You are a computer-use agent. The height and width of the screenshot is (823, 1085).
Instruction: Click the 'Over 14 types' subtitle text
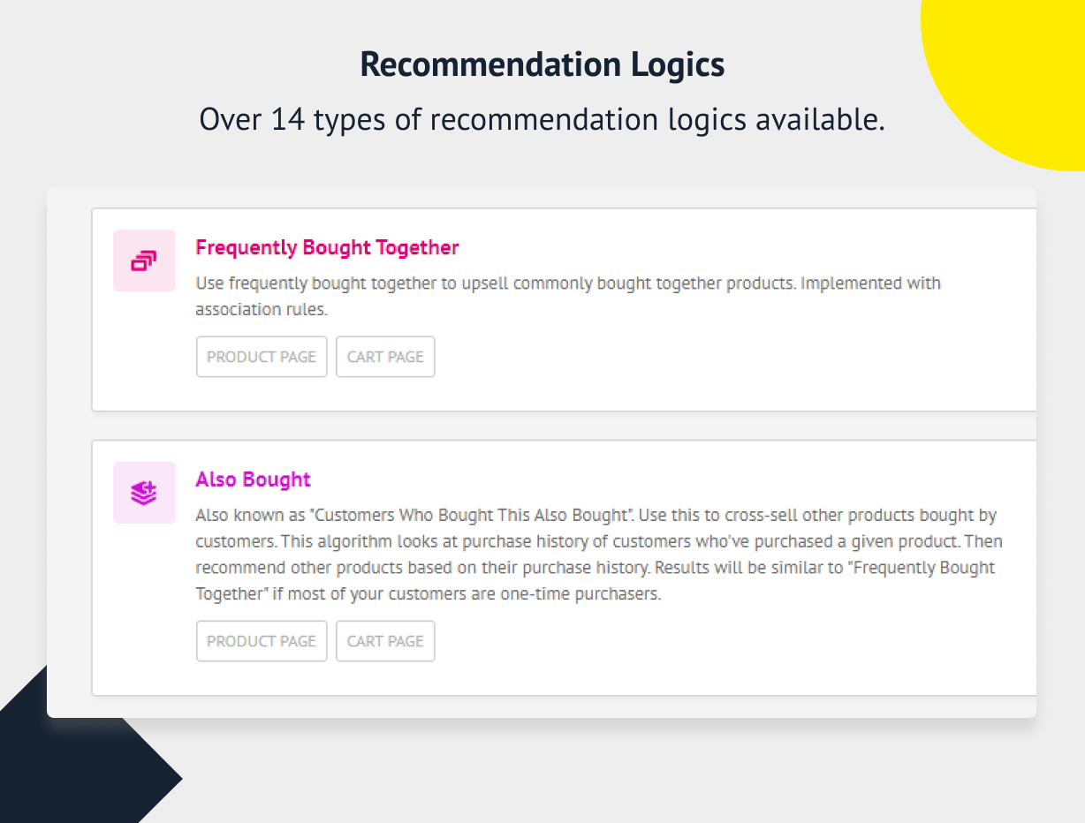542,118
